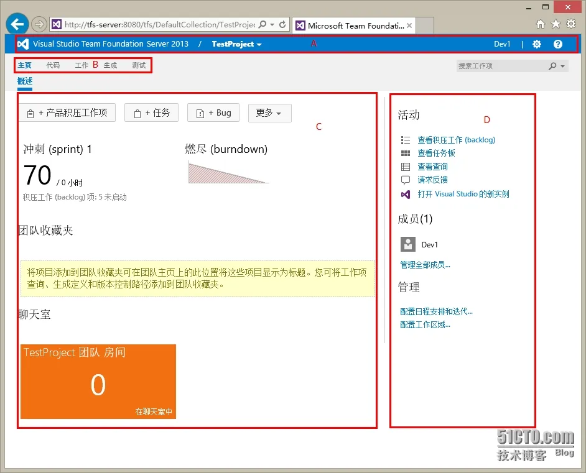Click the 配置日程安排和迭代... link
The height and width of the screenshot is (473, 586).
coord(436,312)
